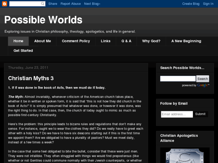Open the Possible Worlds blog title

43,20
